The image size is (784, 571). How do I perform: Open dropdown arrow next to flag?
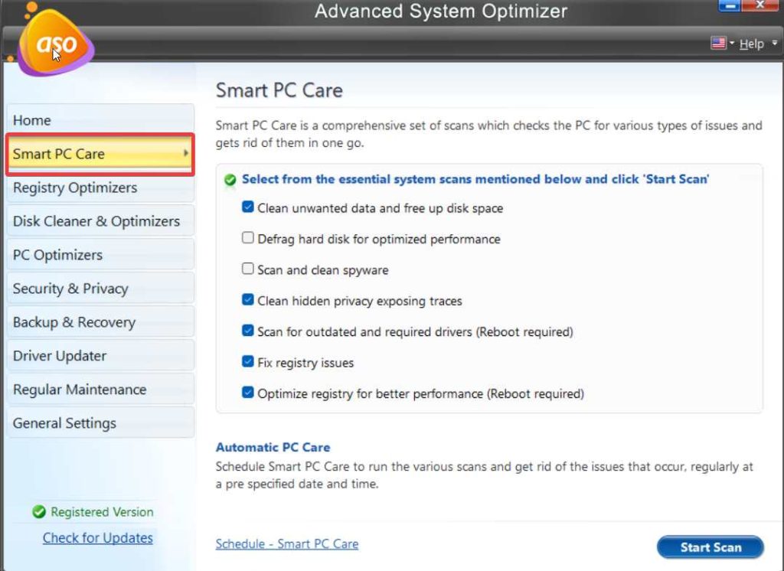(x=731, y=43)
